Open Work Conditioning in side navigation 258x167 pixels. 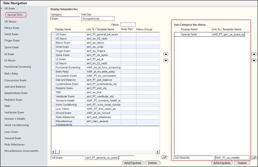tap(17, 125)
